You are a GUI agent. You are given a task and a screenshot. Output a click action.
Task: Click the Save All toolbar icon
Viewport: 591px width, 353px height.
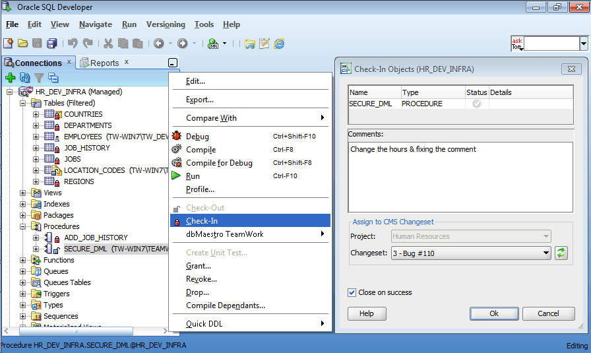tap(51, 44)
